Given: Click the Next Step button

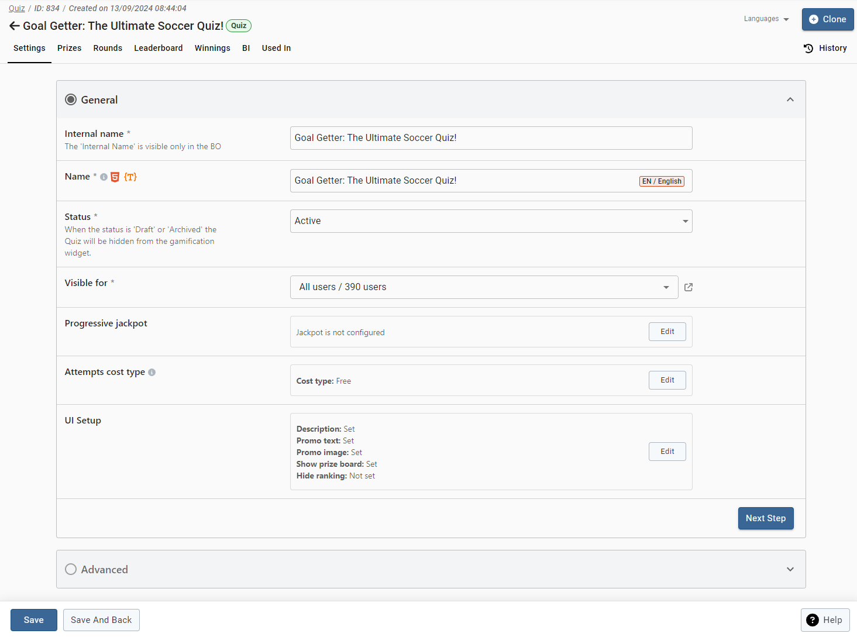Looking at the screenshot, I should coord(765,518).
